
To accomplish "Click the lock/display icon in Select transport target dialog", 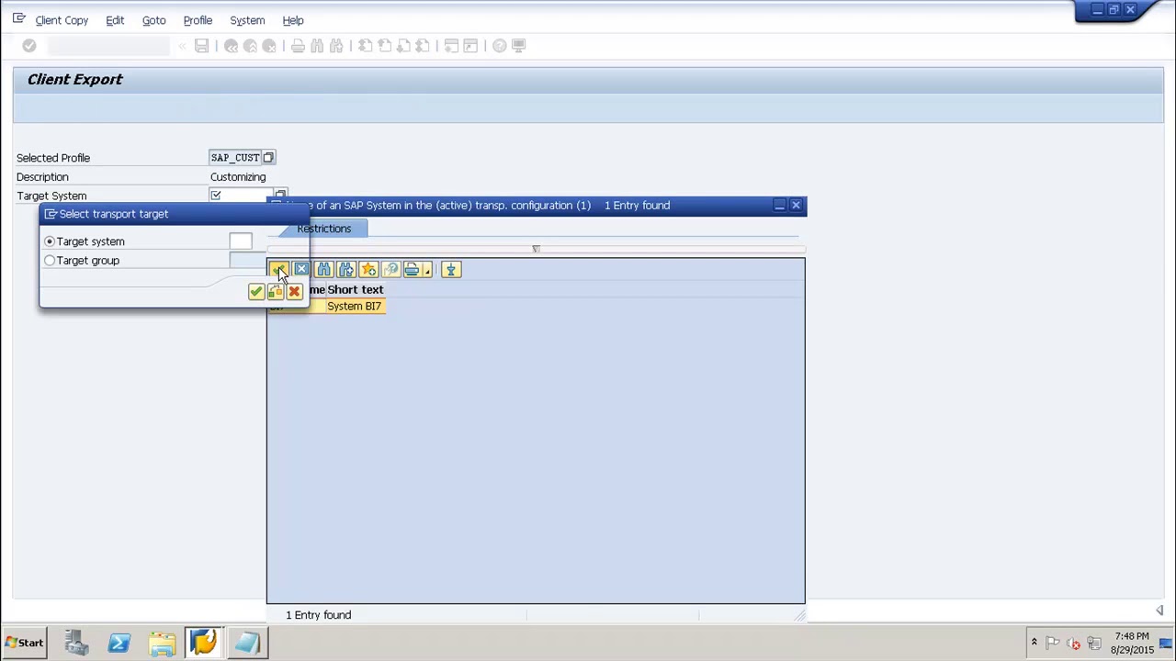I will click(x=276, y=291).
